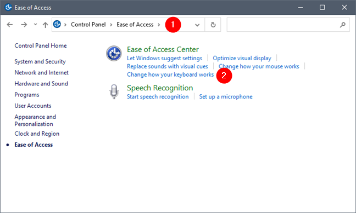356x213 pixels.
Task: Open Clock and Region category
Action: click(x=37, y=134)
